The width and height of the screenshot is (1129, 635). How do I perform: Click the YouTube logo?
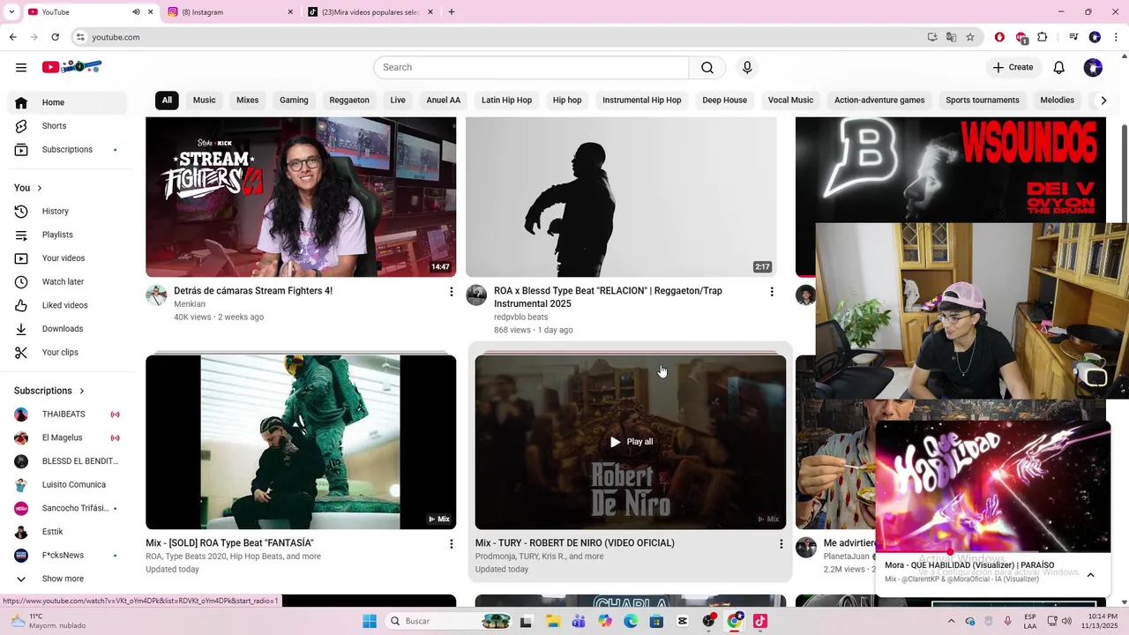72,67
